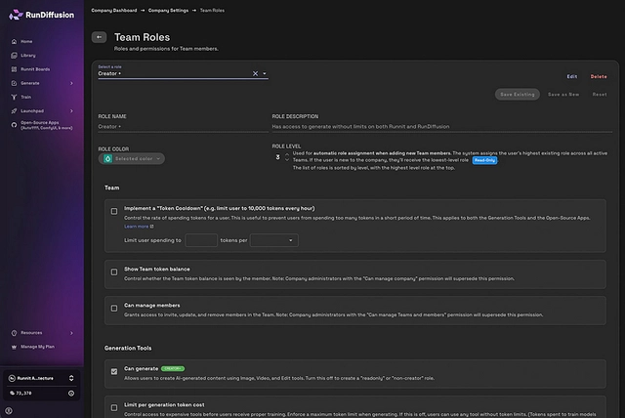Clear the selected Creator role with X
Viewport: 625px width, 418px height.
pyautogui.click(x=255, y=73)
